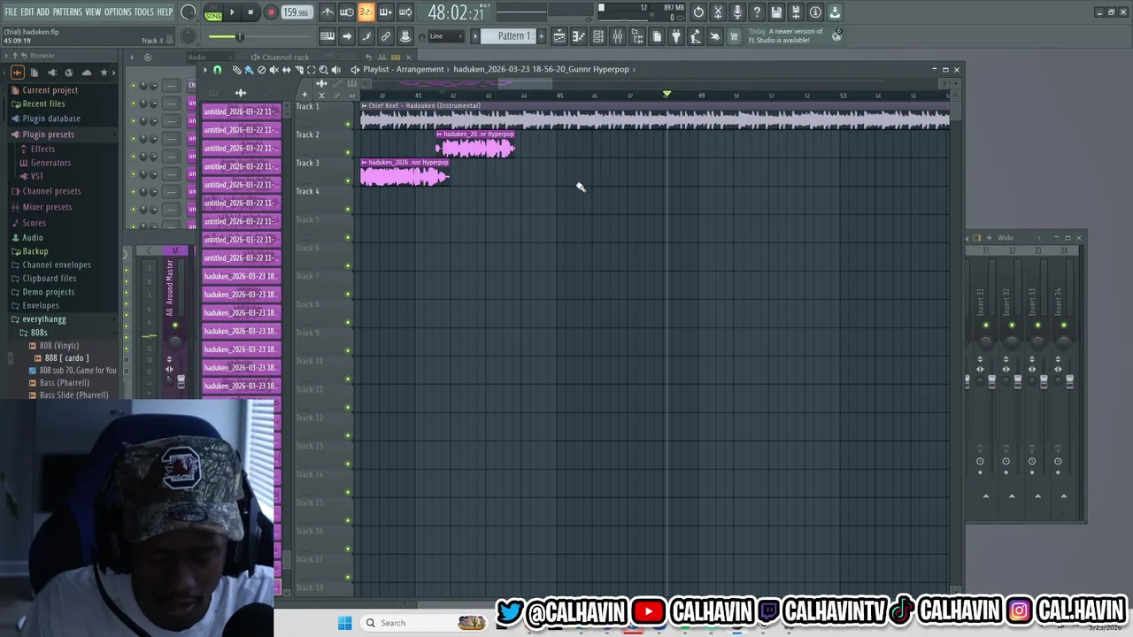The image size is (1133, 637).
Task: Toggle playlist magnet snap icon
Action: point(218,70)
